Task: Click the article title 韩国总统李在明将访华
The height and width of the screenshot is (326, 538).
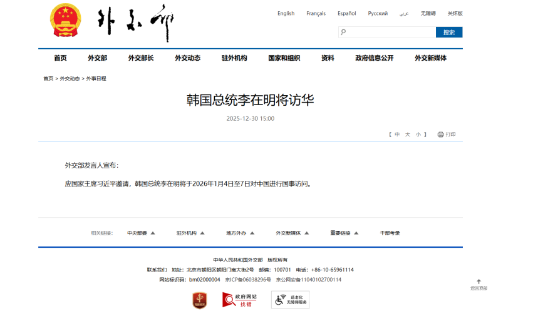Action: point(251,100)
